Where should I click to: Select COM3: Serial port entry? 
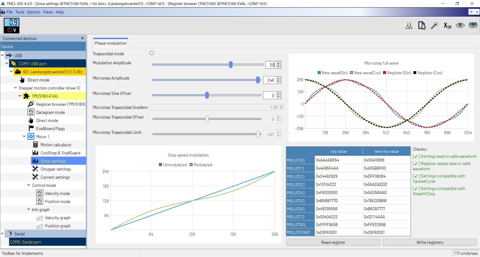[x=47, y=242]
